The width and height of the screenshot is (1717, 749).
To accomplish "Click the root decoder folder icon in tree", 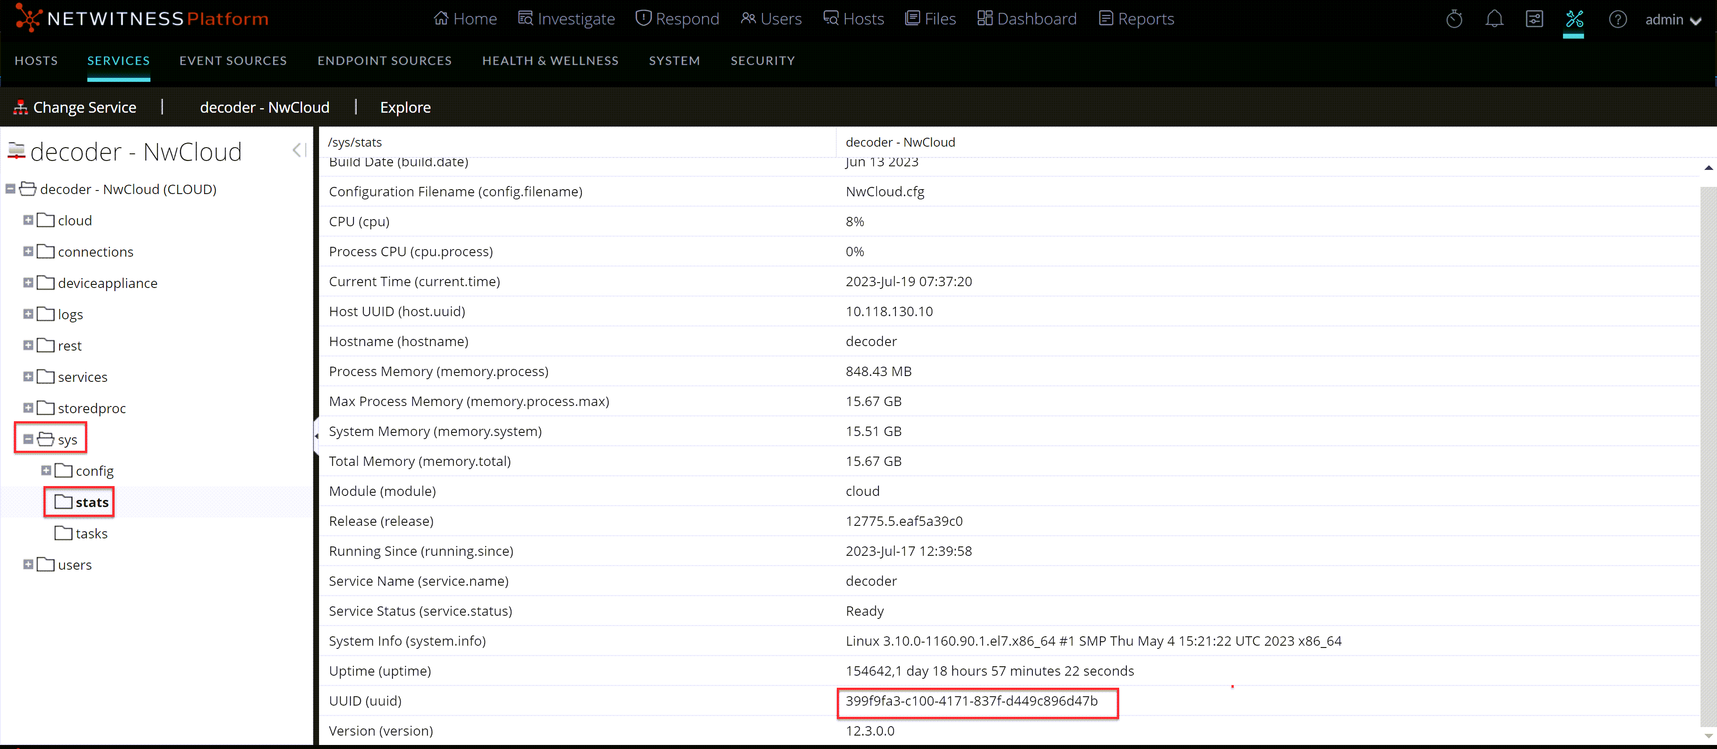I will coord(28,189).
